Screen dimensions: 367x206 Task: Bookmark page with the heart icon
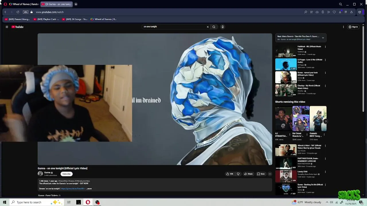334,12
